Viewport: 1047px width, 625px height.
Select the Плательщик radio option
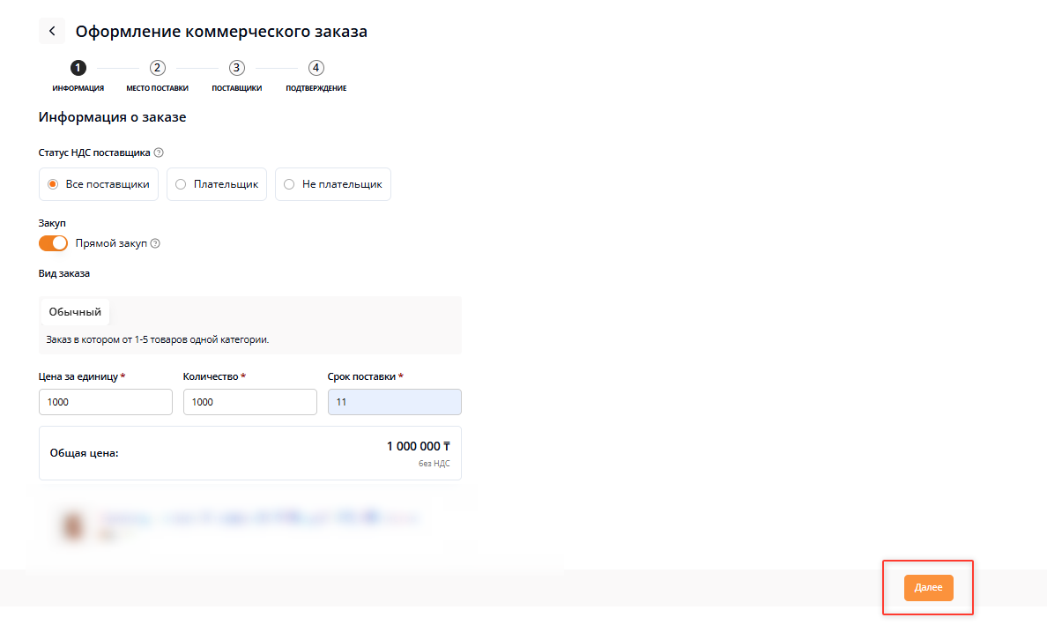[217, 184]
